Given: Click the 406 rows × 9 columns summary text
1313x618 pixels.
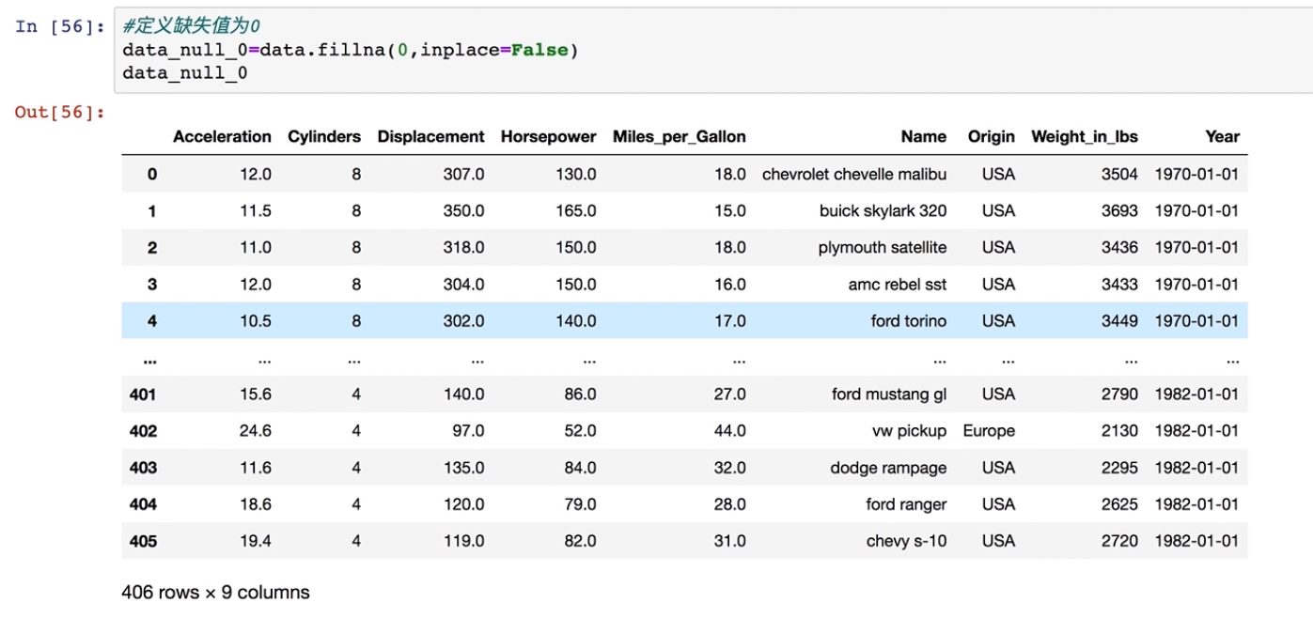Looking at the screenshot, I should [215, 593].
